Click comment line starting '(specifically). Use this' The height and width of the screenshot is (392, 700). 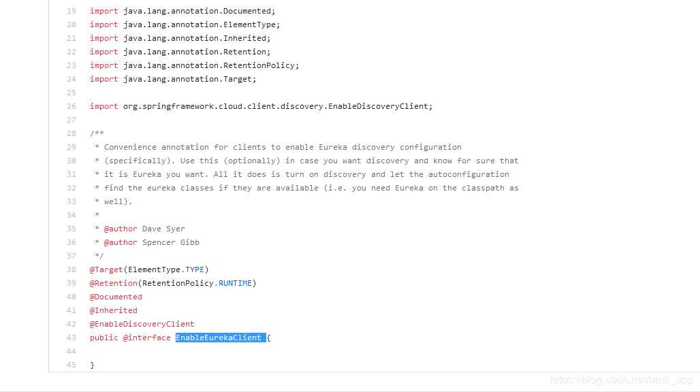[x=311, y=161]
